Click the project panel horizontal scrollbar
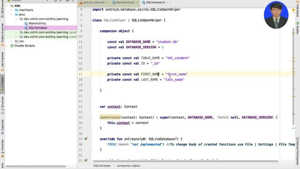 click(36, 166)
